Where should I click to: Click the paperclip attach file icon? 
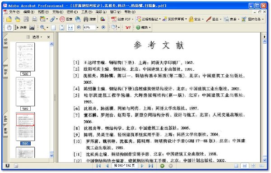[x=52, y=19]
